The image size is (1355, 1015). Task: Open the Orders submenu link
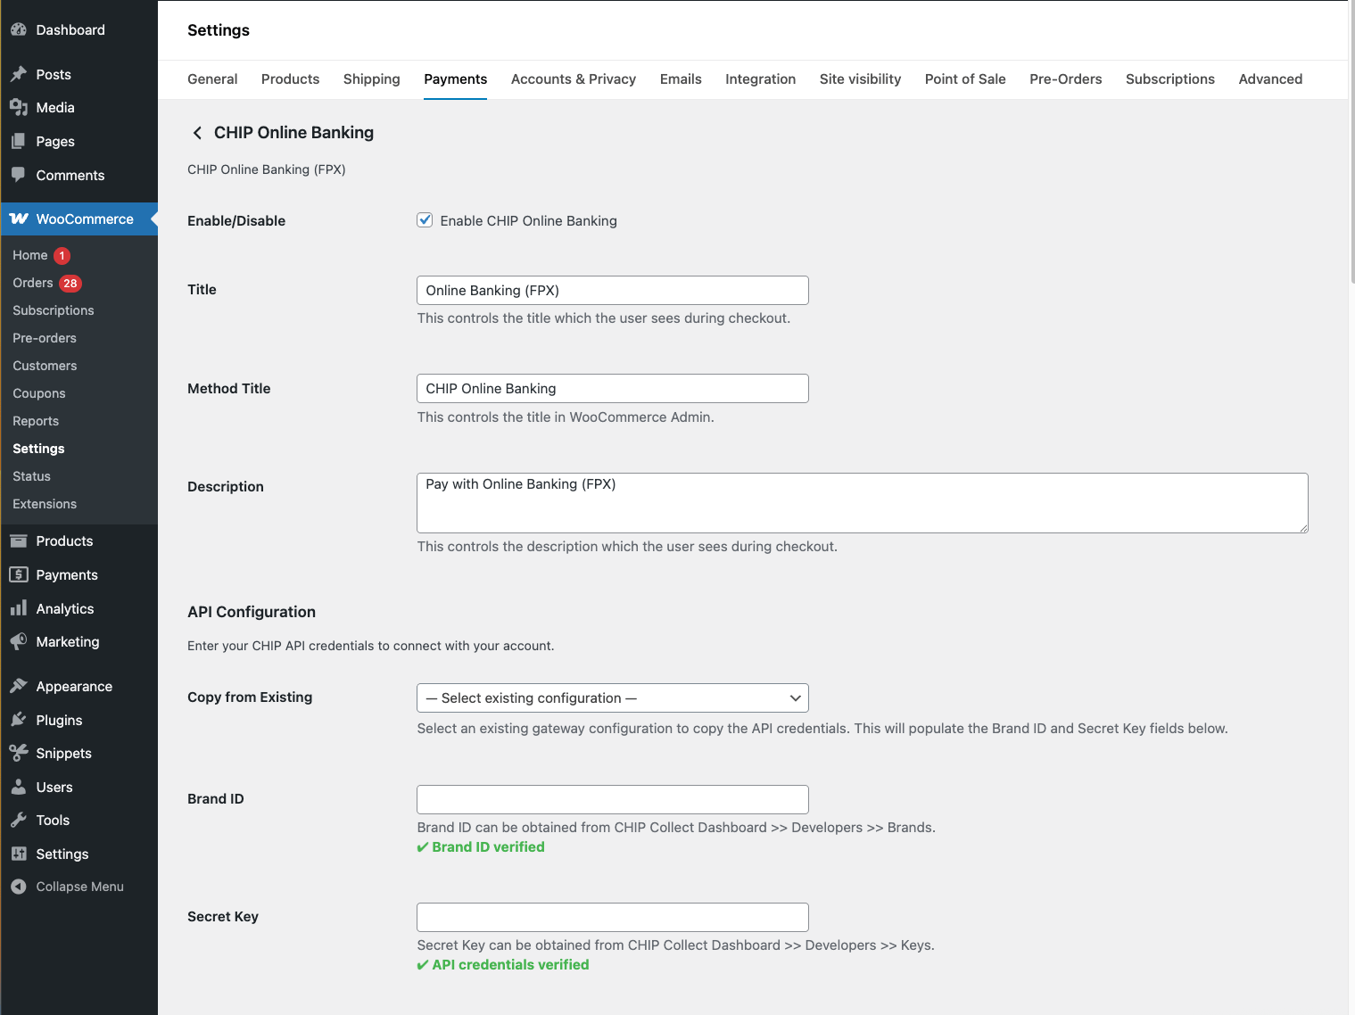coord(33,283)
